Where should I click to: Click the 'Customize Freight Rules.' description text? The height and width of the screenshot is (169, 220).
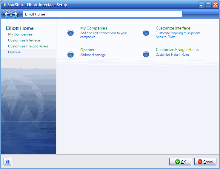[x=173, y=55]
